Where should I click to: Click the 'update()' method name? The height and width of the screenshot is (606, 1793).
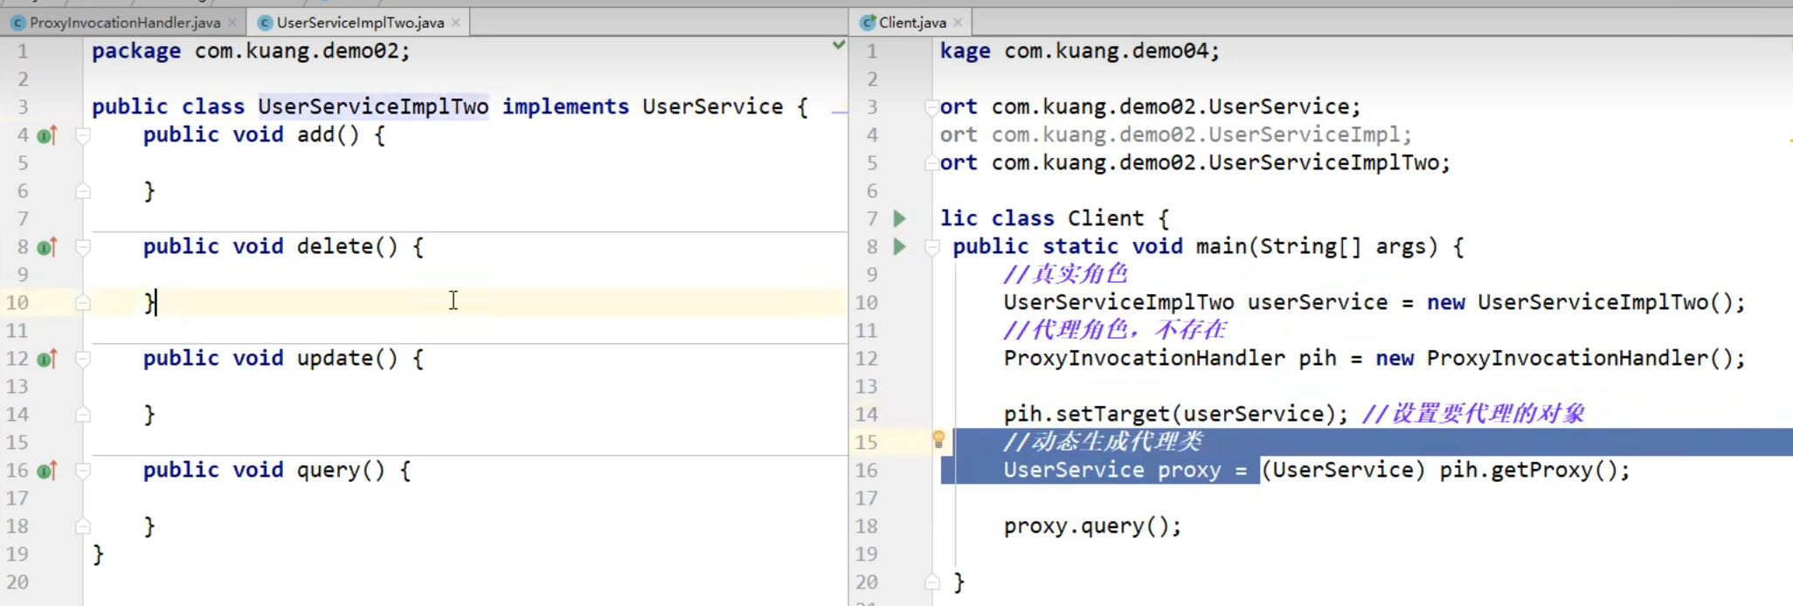point(347,358)
